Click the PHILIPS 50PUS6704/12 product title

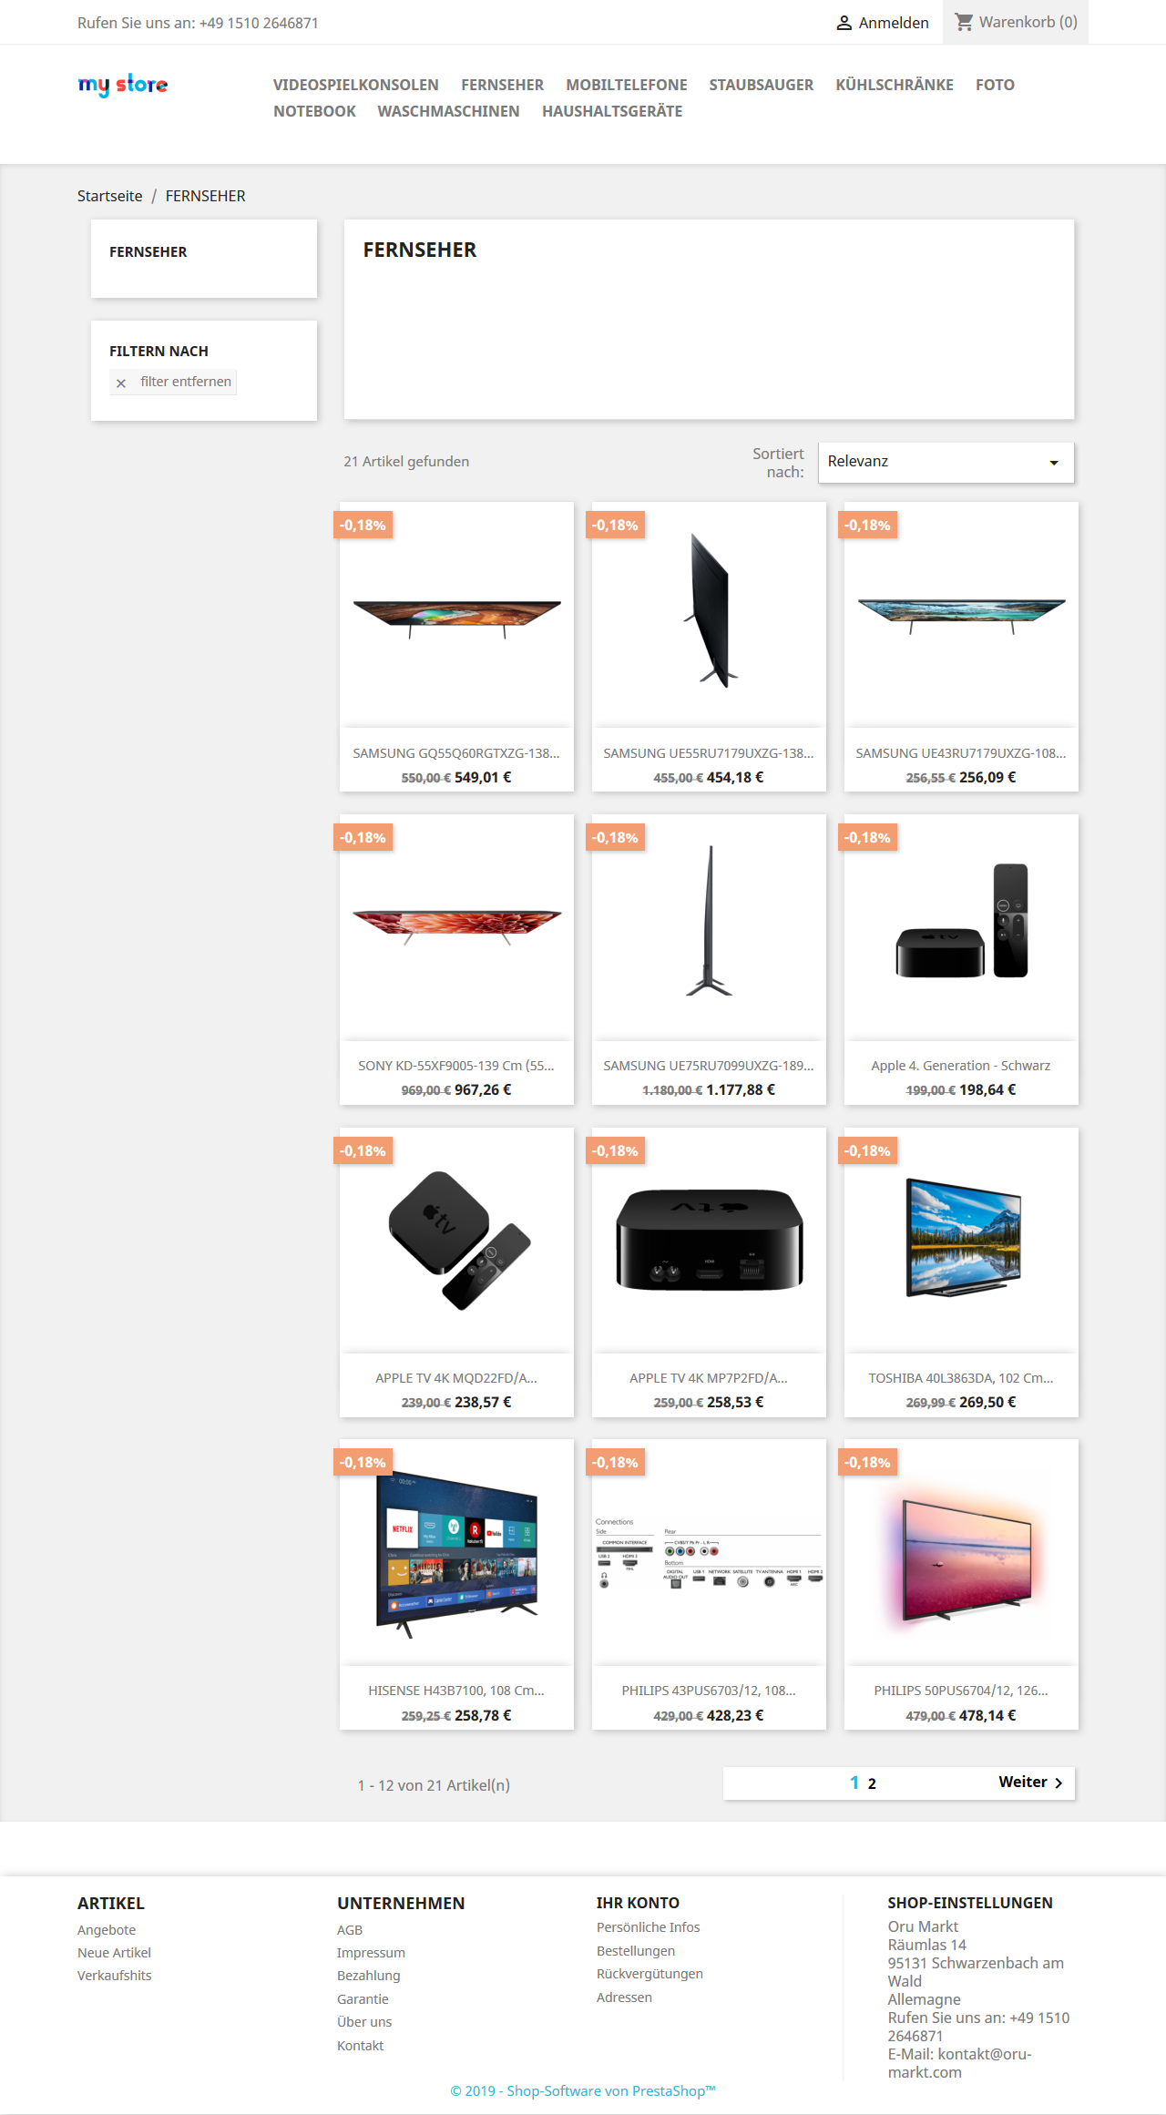[961, 1691]
